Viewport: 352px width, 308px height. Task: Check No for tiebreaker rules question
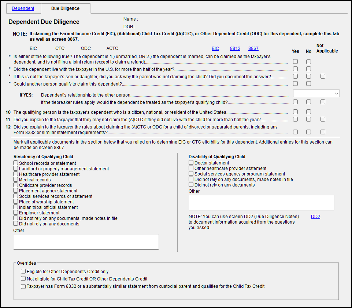click(308, 102)
